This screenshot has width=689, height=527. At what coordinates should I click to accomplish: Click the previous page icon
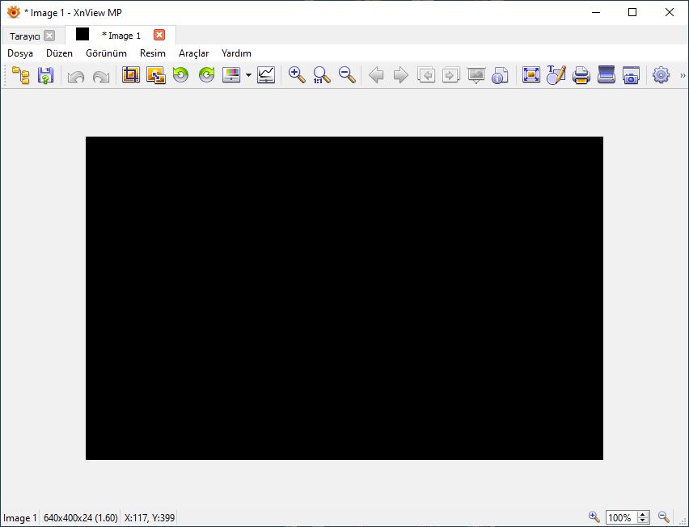pyautogui.click(x=426, y=75)
